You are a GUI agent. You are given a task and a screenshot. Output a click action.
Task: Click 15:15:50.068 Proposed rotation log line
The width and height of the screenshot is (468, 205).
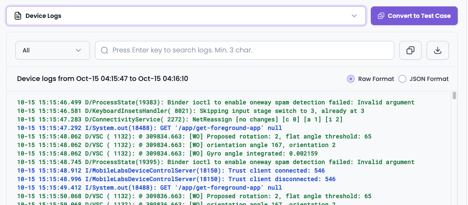point(194,196)
